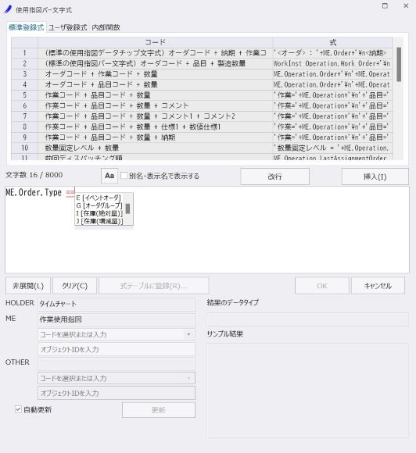Click the キャンセル button

tap(378, 286)
